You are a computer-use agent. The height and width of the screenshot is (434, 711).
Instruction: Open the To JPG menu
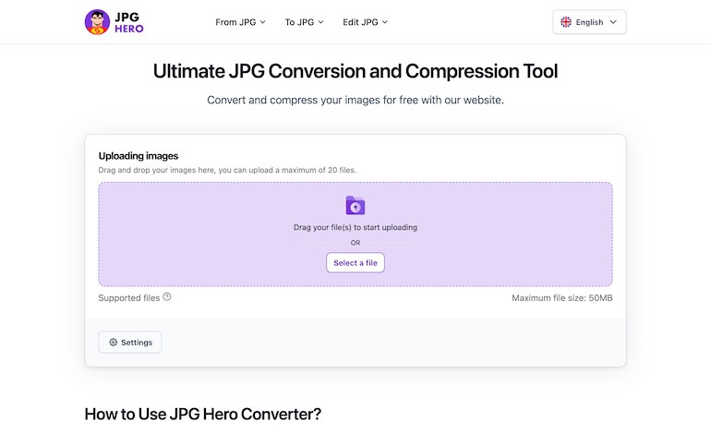coord(305,22)
